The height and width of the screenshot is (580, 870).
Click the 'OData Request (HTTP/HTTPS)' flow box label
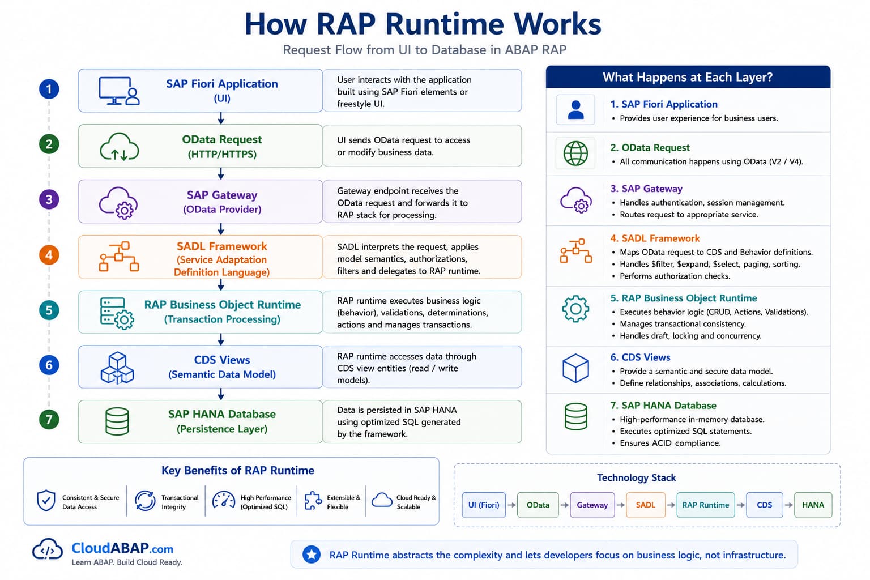tap(222, 146)
